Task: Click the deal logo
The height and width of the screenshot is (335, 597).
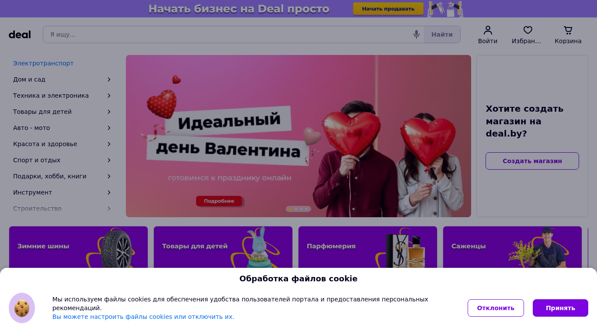Action: [20, 34]
